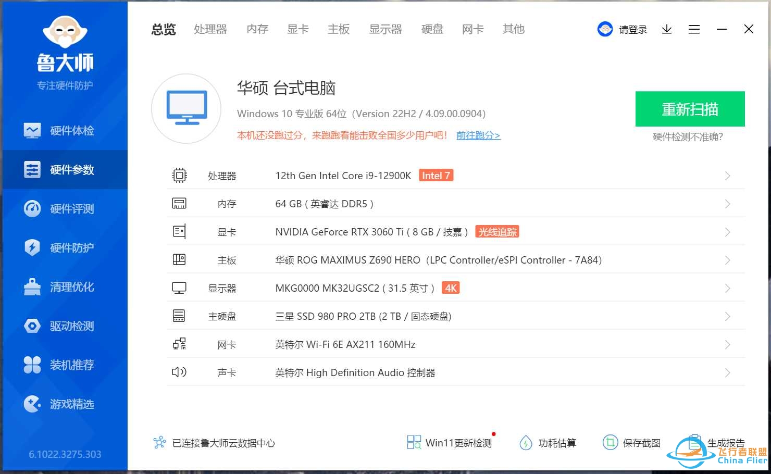
Task: Open 驱动检测 driver check
Action: pyautogui.click(x=65, y=326)
